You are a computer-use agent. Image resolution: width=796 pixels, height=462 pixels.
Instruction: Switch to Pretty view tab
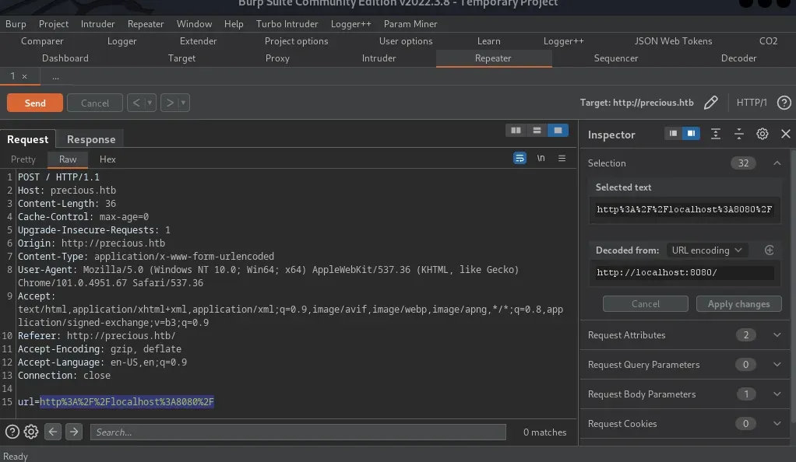coord(23,159)
